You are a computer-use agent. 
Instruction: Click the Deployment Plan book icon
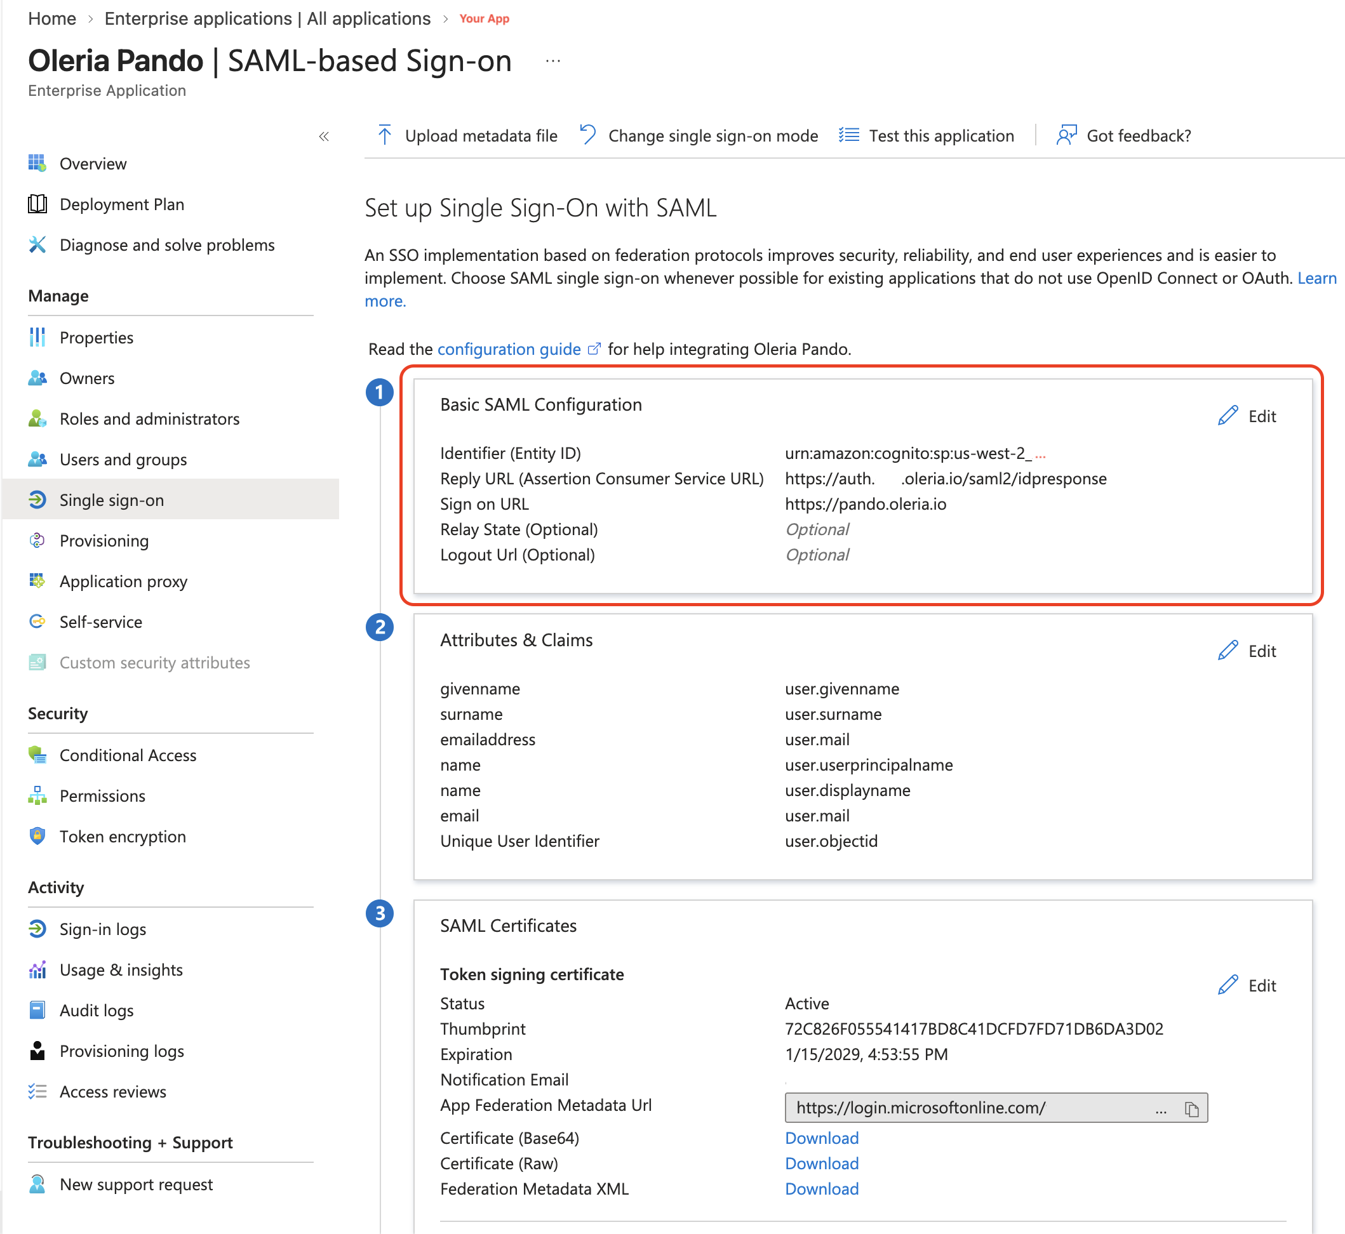pyautogui.click(x=37, y=204)
